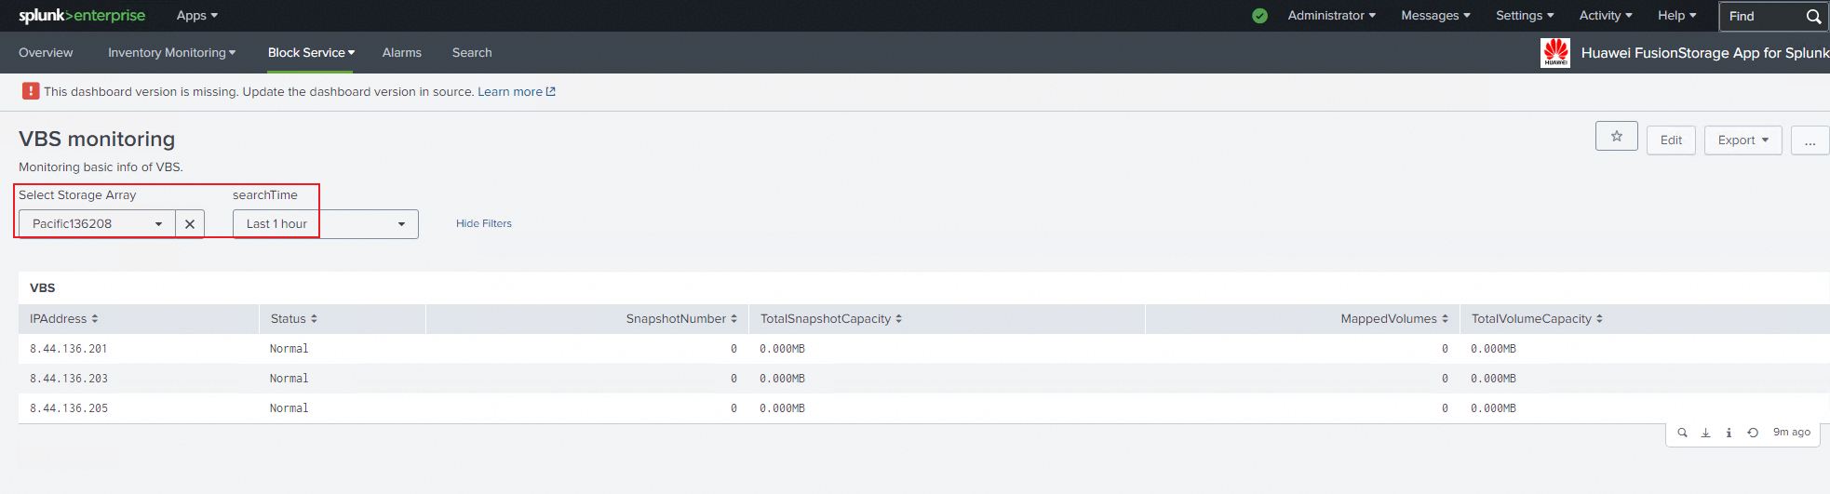Click the search magnifier in the Find box
The width and height of the screenshot is (1830, 494).
1813,16
